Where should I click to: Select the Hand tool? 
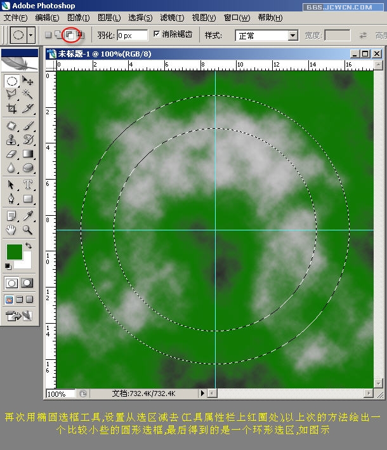pyautogui.click(x=11, y=230)
